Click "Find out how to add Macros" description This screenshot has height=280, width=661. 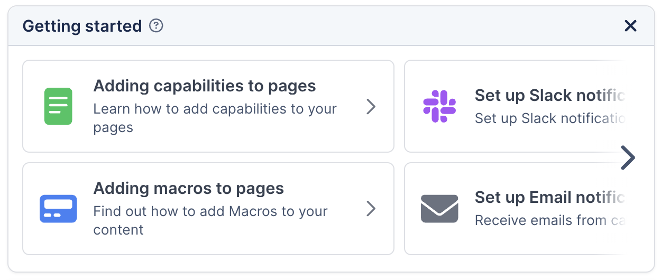pos(210,212)
